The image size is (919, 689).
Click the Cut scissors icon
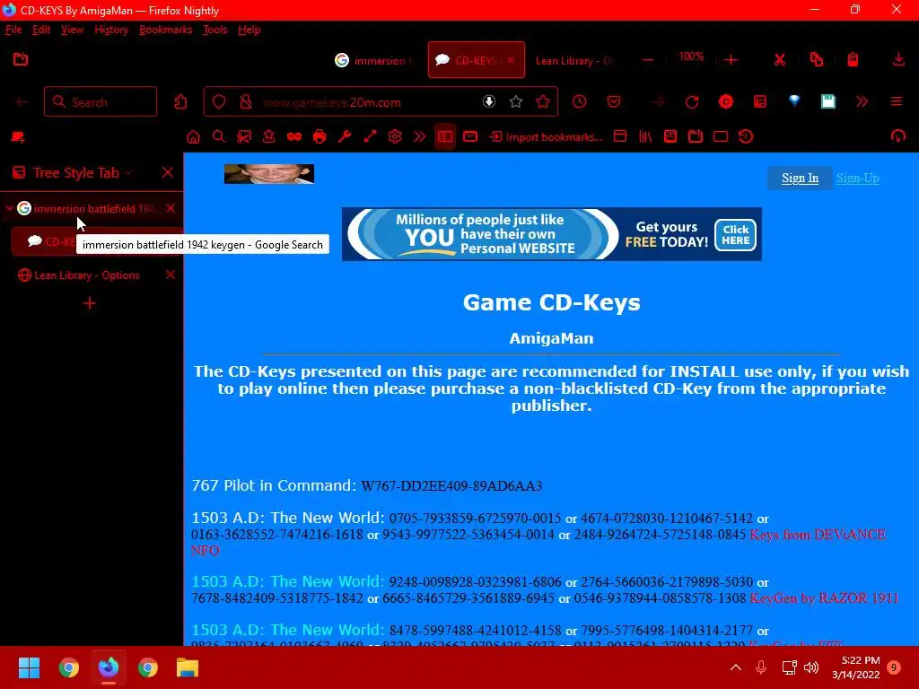click(780, 60)
